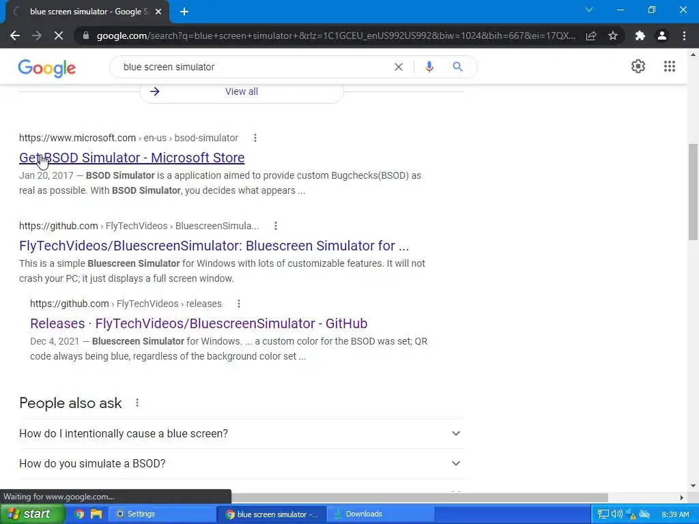Viewport: 699px width, 524px height.
Task: Clear the search query with the X
Action: pos(399,67)
